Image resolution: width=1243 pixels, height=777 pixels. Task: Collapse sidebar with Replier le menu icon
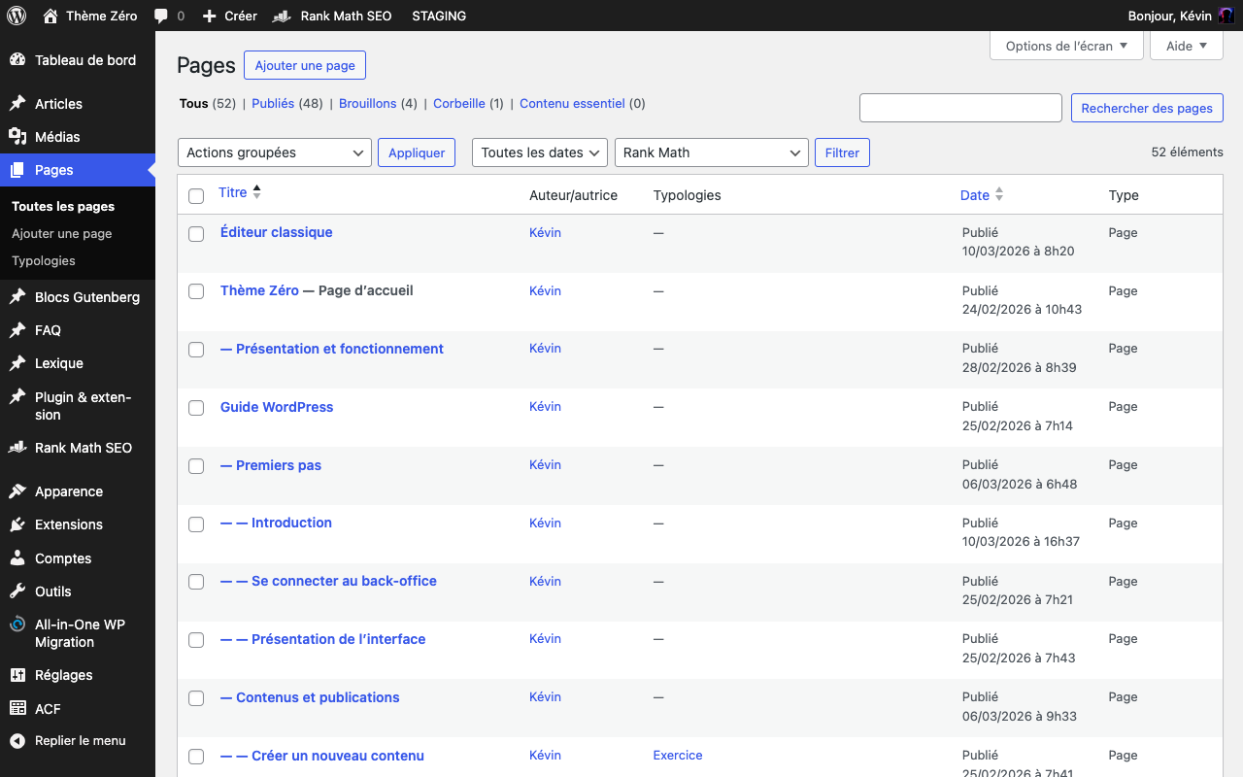(x=17, y=741)
